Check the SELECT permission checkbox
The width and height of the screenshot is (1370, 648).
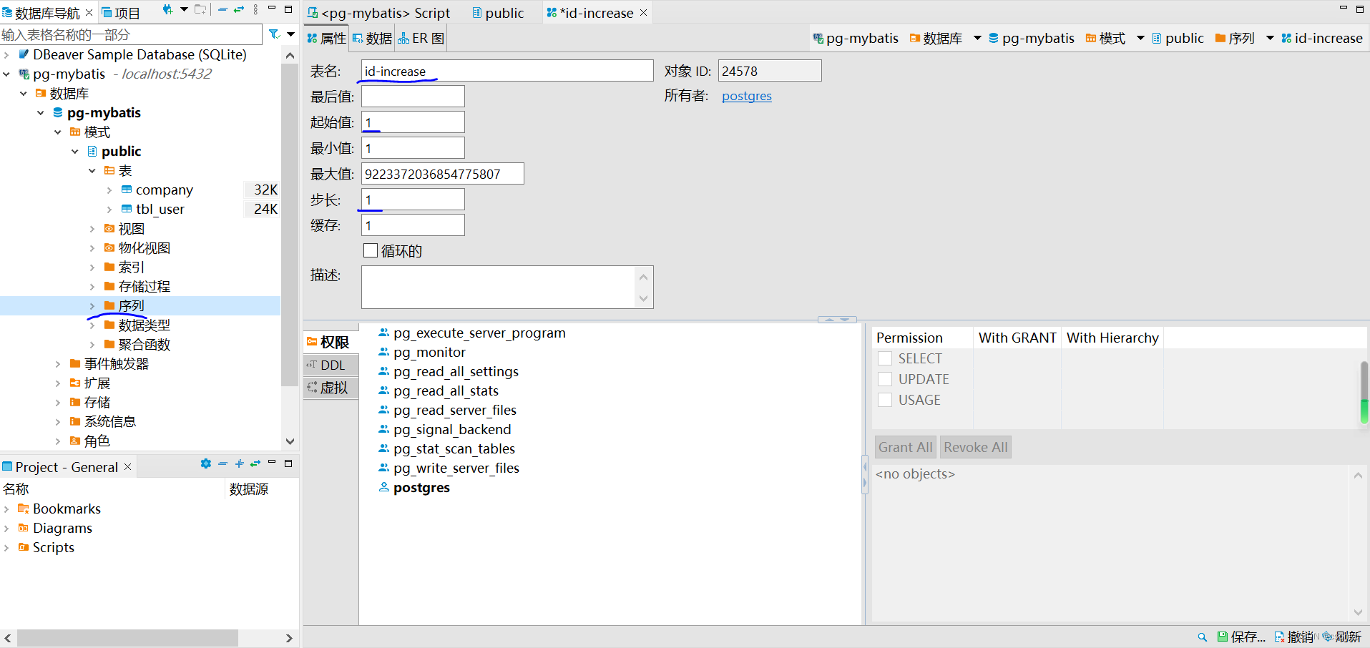click(x=885, y=358)
